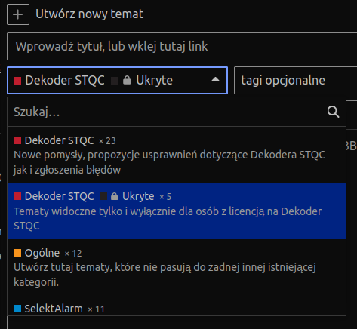
Task: Choose the Dekoder STQC Ukryte × 5 option
Action: (177, 211)
